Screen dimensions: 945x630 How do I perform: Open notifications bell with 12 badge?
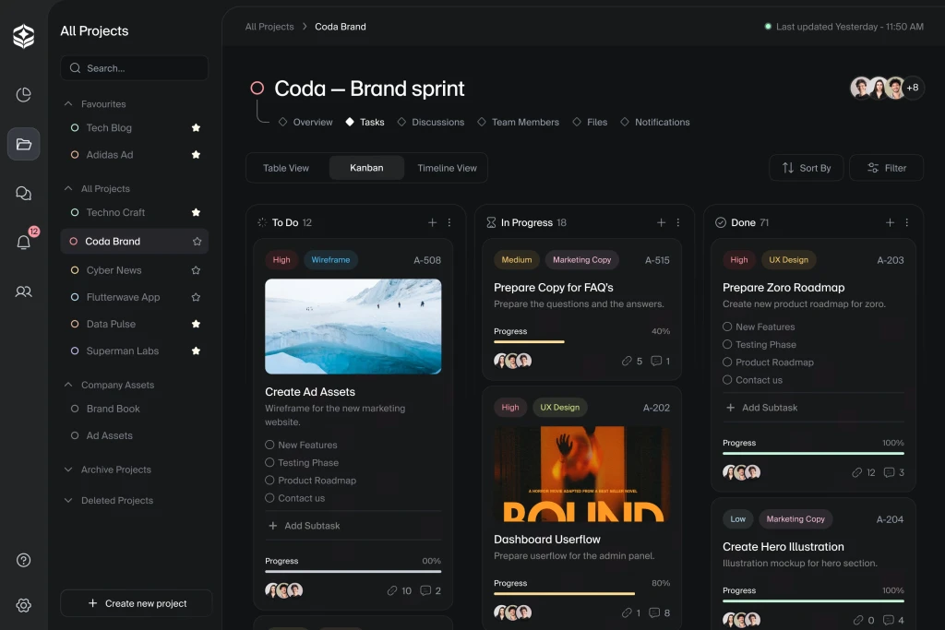pyautogui.click(x=23, y=242)
